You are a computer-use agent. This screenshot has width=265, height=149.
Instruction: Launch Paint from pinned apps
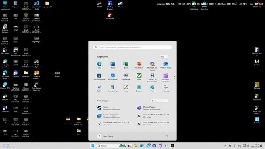tap(152, 88)
